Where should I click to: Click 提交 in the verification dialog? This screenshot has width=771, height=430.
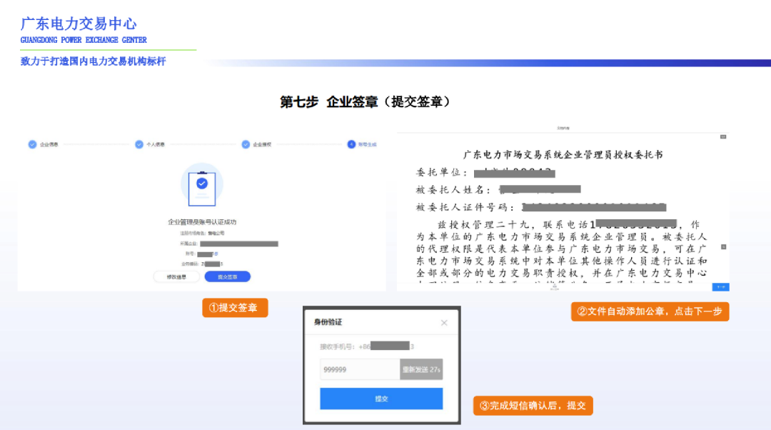(x=381, y=399)
